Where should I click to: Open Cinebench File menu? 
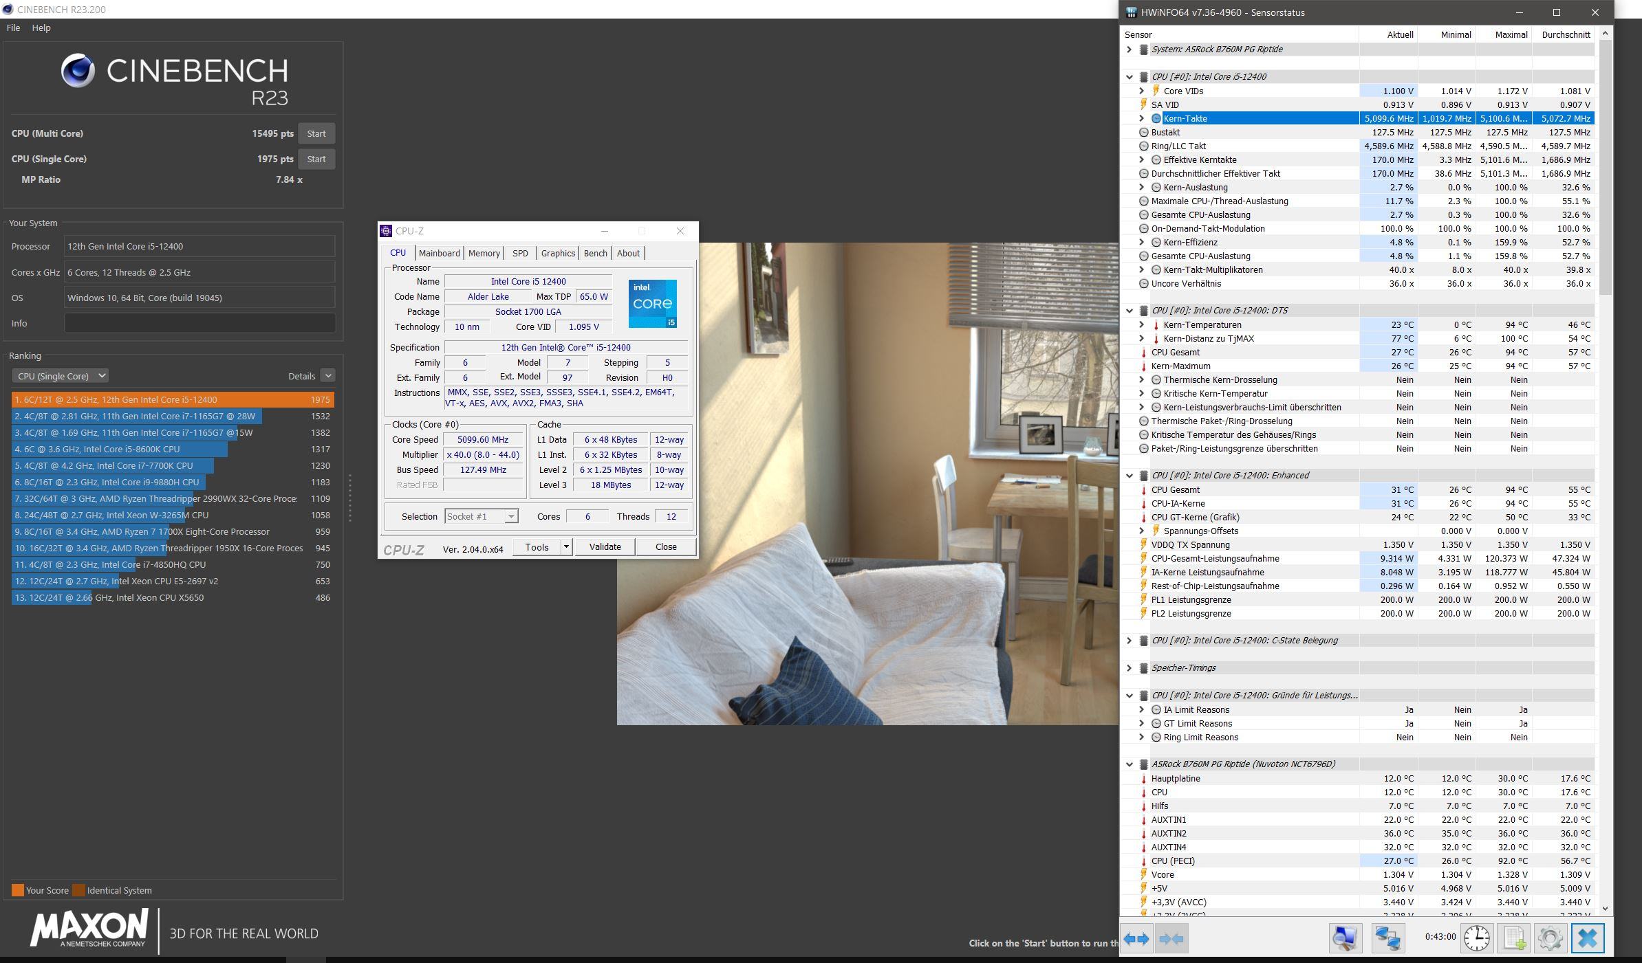click(13, 27)
